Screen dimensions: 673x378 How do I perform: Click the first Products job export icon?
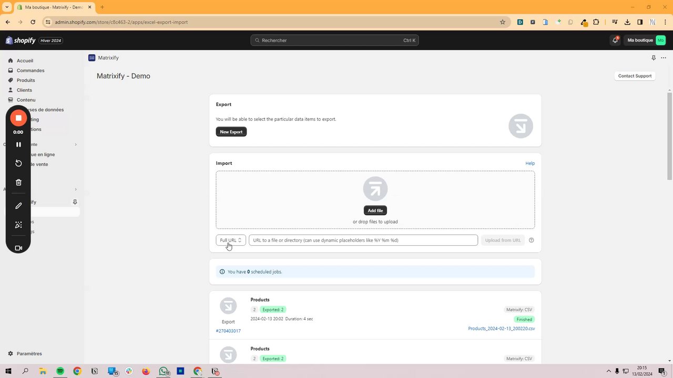[228, 306]
